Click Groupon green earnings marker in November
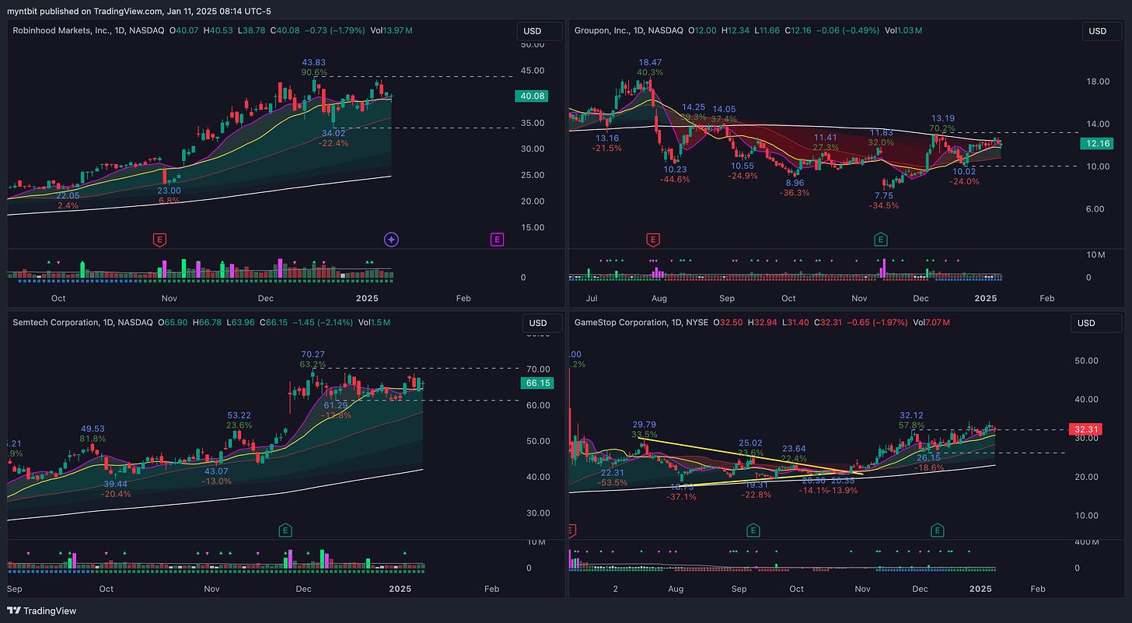 coord(880,239)
